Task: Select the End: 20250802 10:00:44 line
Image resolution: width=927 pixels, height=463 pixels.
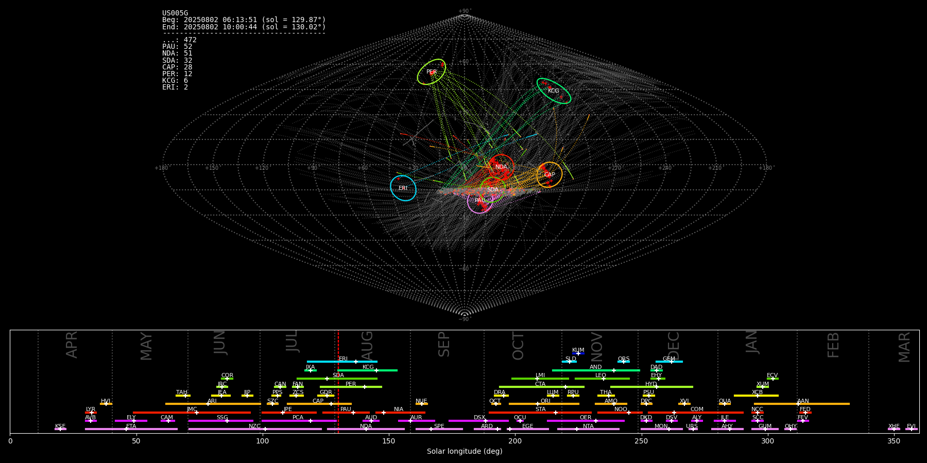Action: [244, 27]
